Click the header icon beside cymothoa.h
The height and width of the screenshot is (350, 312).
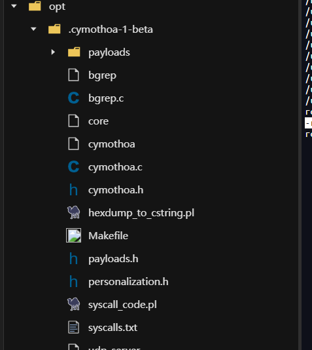[x=73, y=189]
